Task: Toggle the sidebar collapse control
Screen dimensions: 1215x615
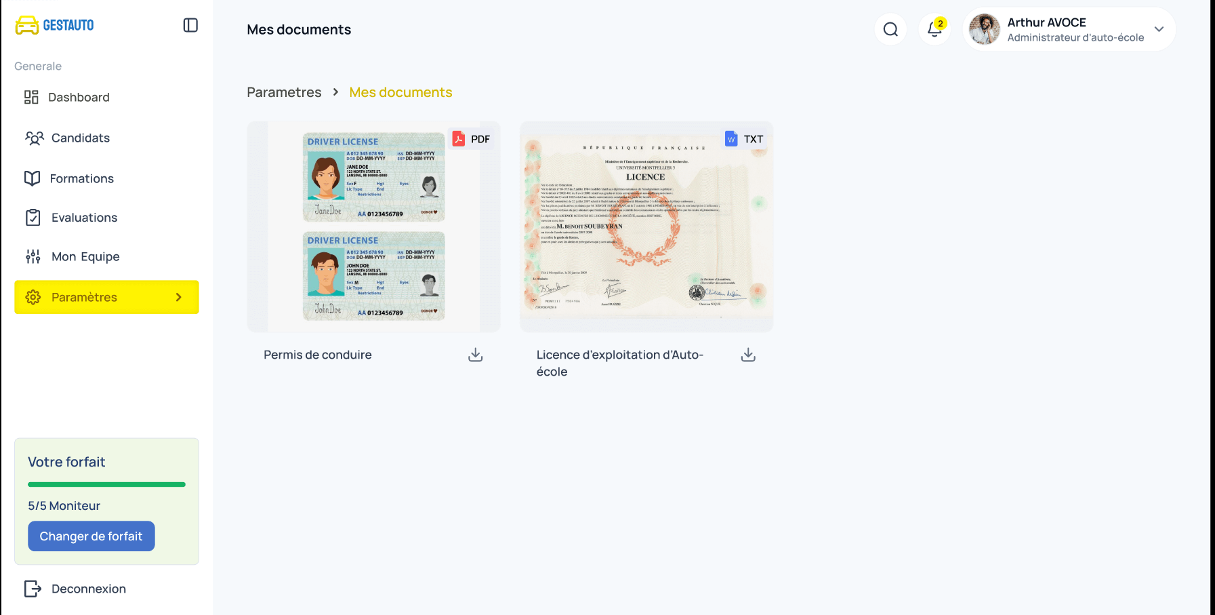Action: 191,24
